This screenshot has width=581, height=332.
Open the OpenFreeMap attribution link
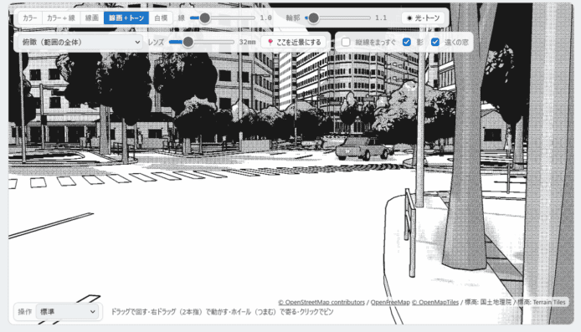click(390, 302)
